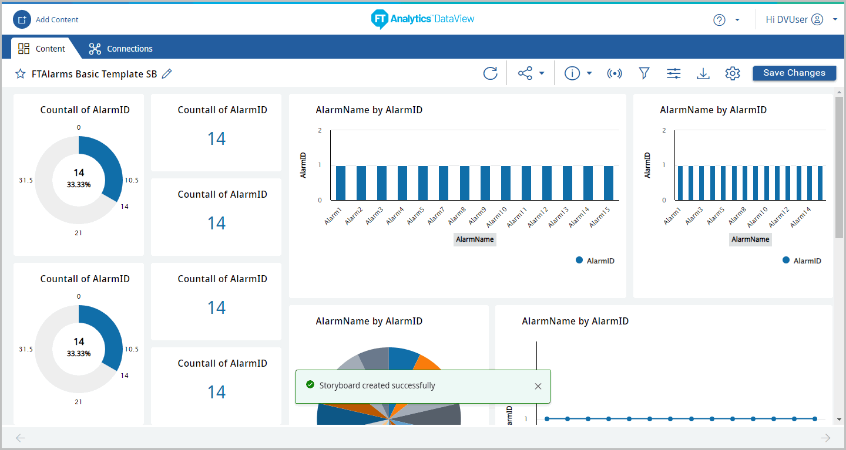This screenshot has width=846, height=450.
Task: Click 33.33% in the bottom donut chart
Action: [79, 353]
